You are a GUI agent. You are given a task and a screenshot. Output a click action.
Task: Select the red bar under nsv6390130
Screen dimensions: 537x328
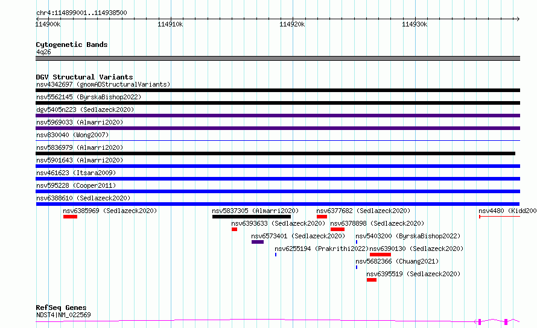tap(380, 255)
